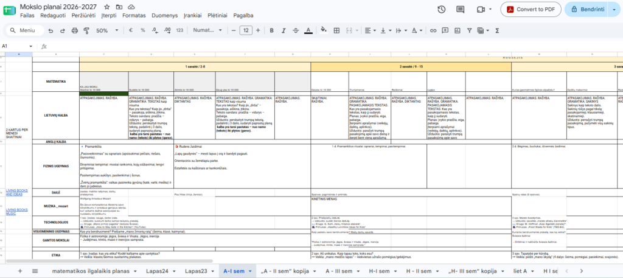Print the spreadsheet

74,30
